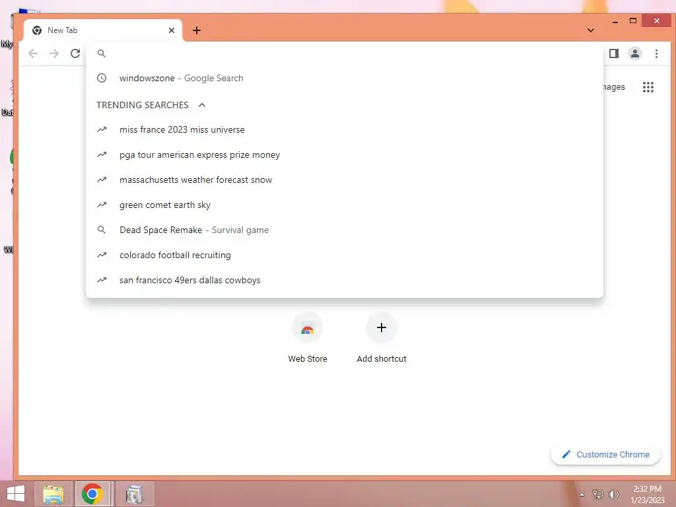Open File Explorer from the taskbar
676x507 pixels.
(53, 494)
